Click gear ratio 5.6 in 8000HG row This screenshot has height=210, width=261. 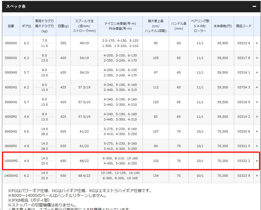point(27,131)
